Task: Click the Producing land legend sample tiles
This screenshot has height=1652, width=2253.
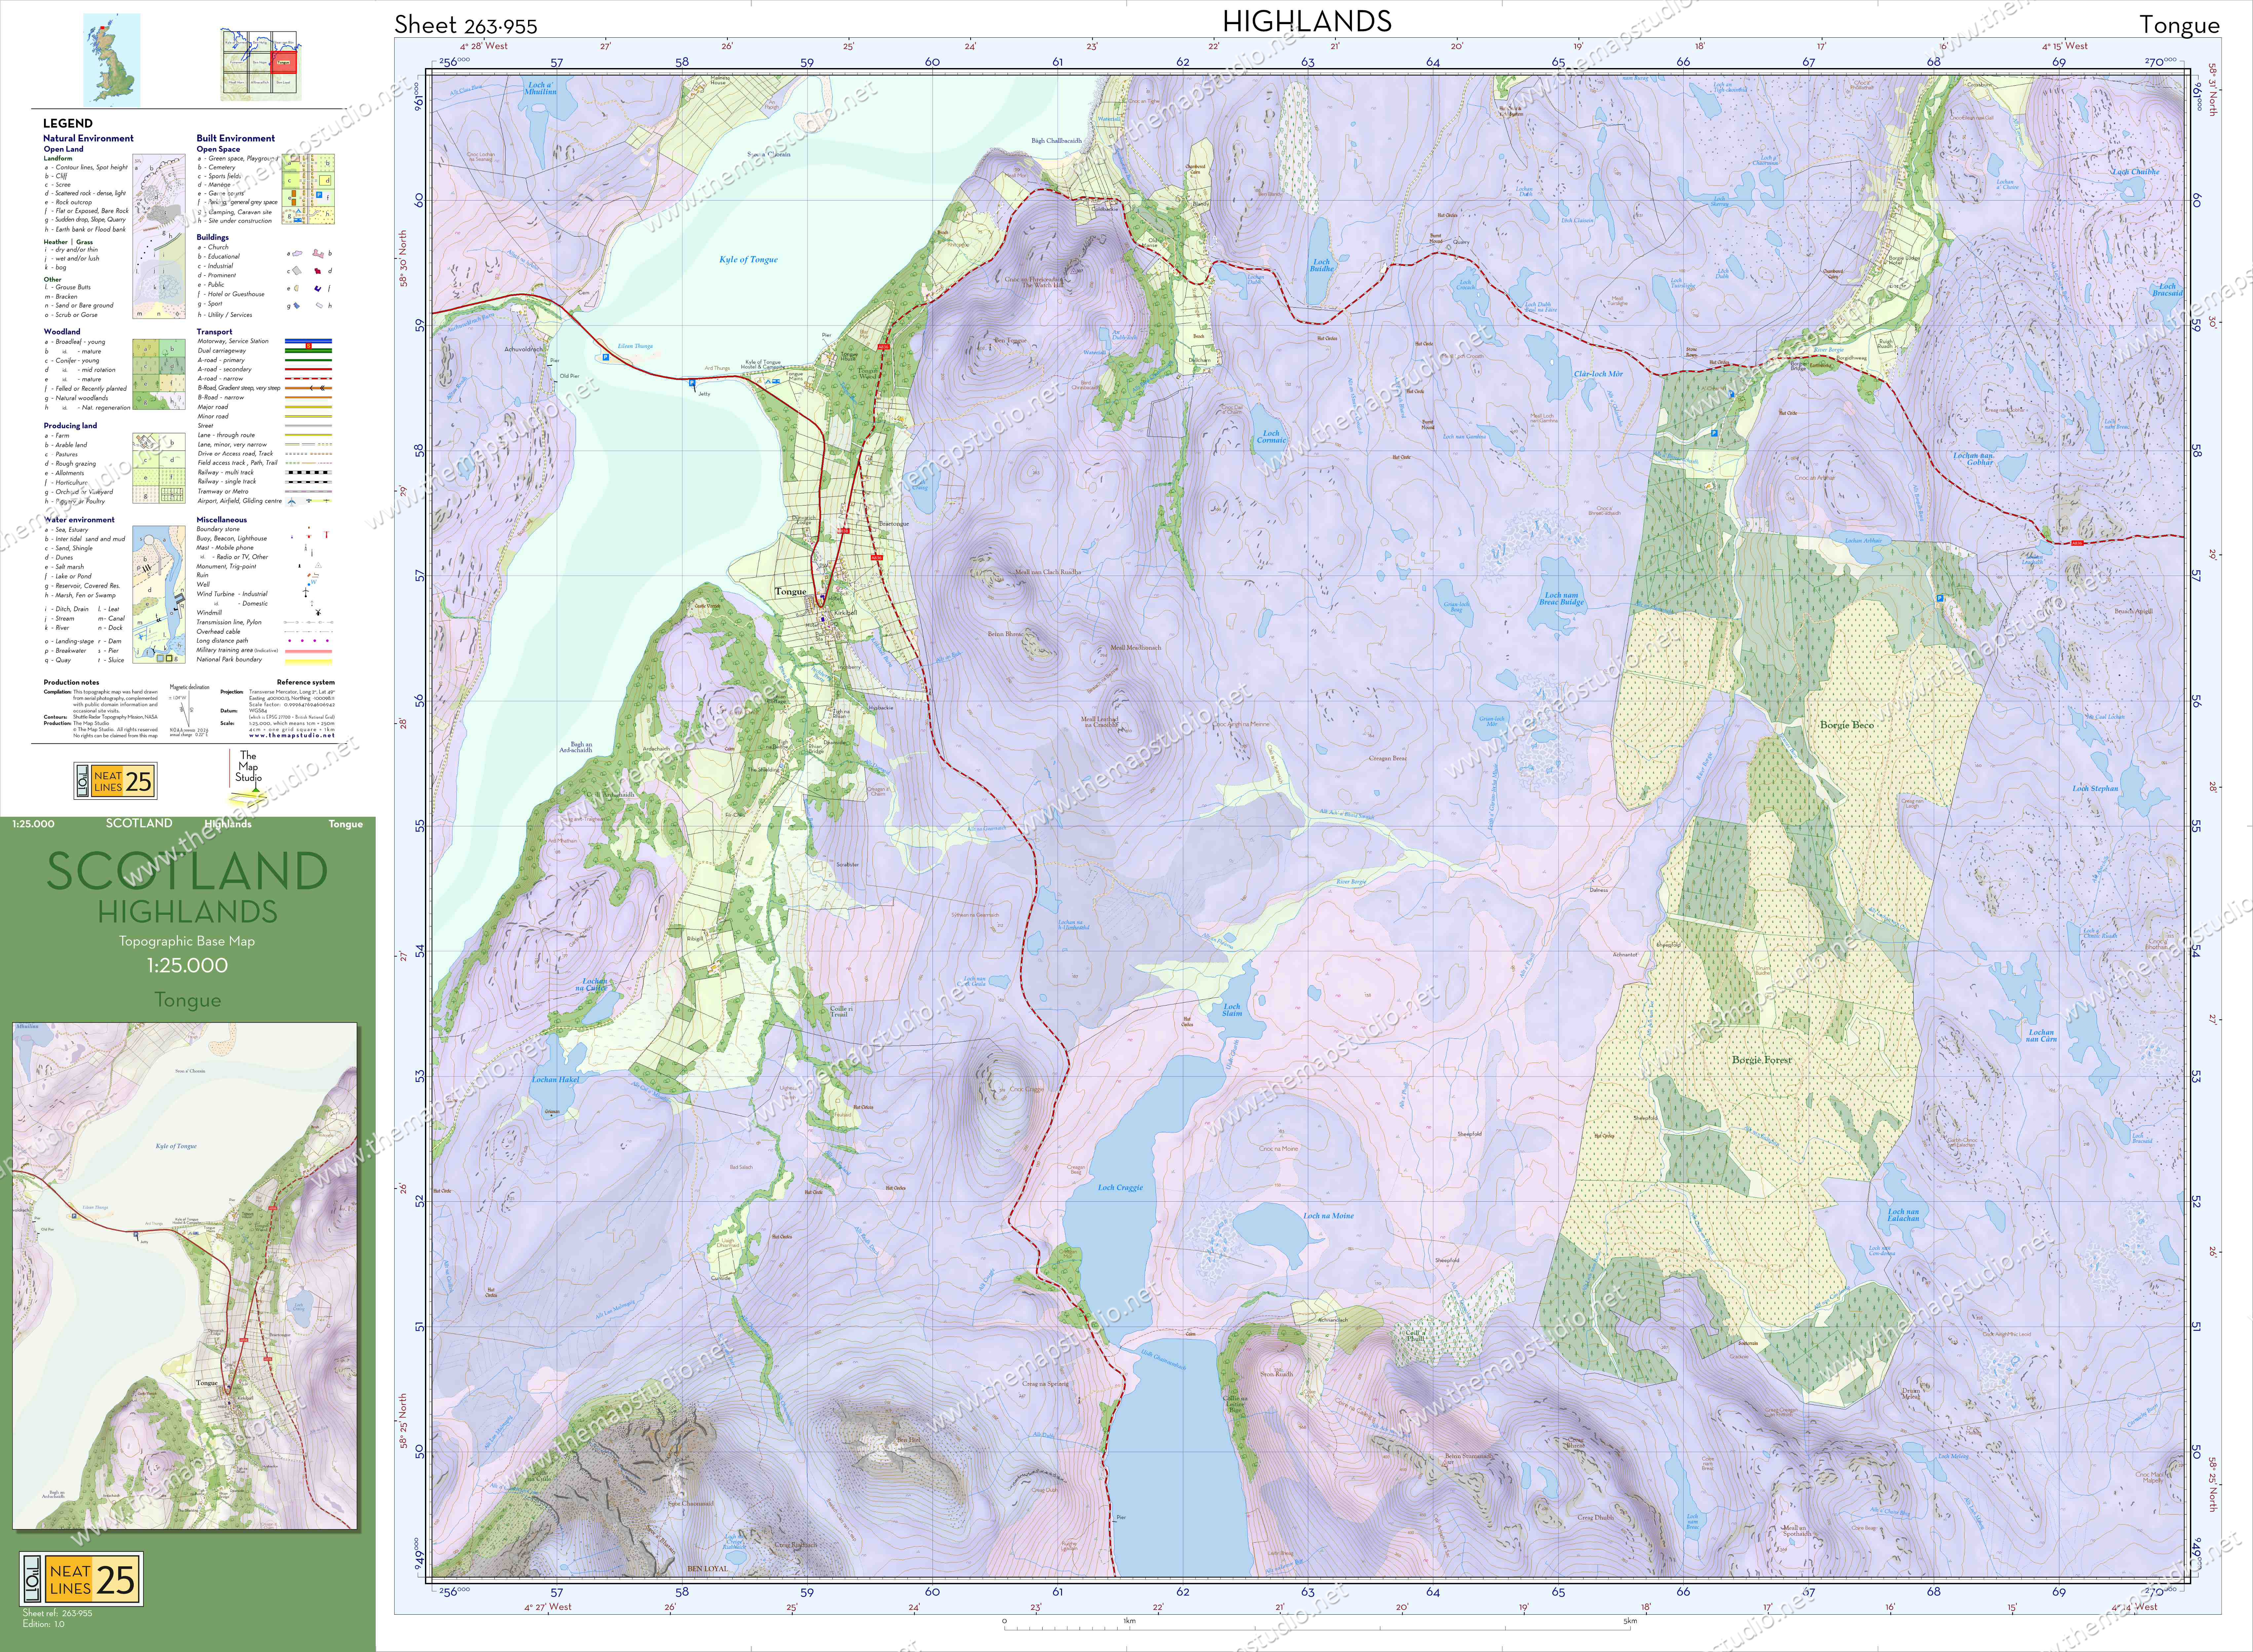Action: point(159,468)
